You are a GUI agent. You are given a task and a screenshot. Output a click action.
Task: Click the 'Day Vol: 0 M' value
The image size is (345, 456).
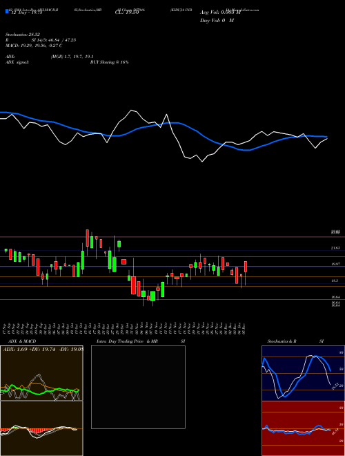pos(217,21)
